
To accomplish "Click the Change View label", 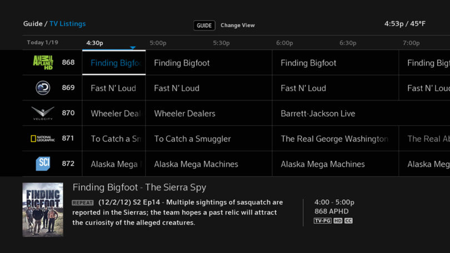I will click(x=238, y=25).
